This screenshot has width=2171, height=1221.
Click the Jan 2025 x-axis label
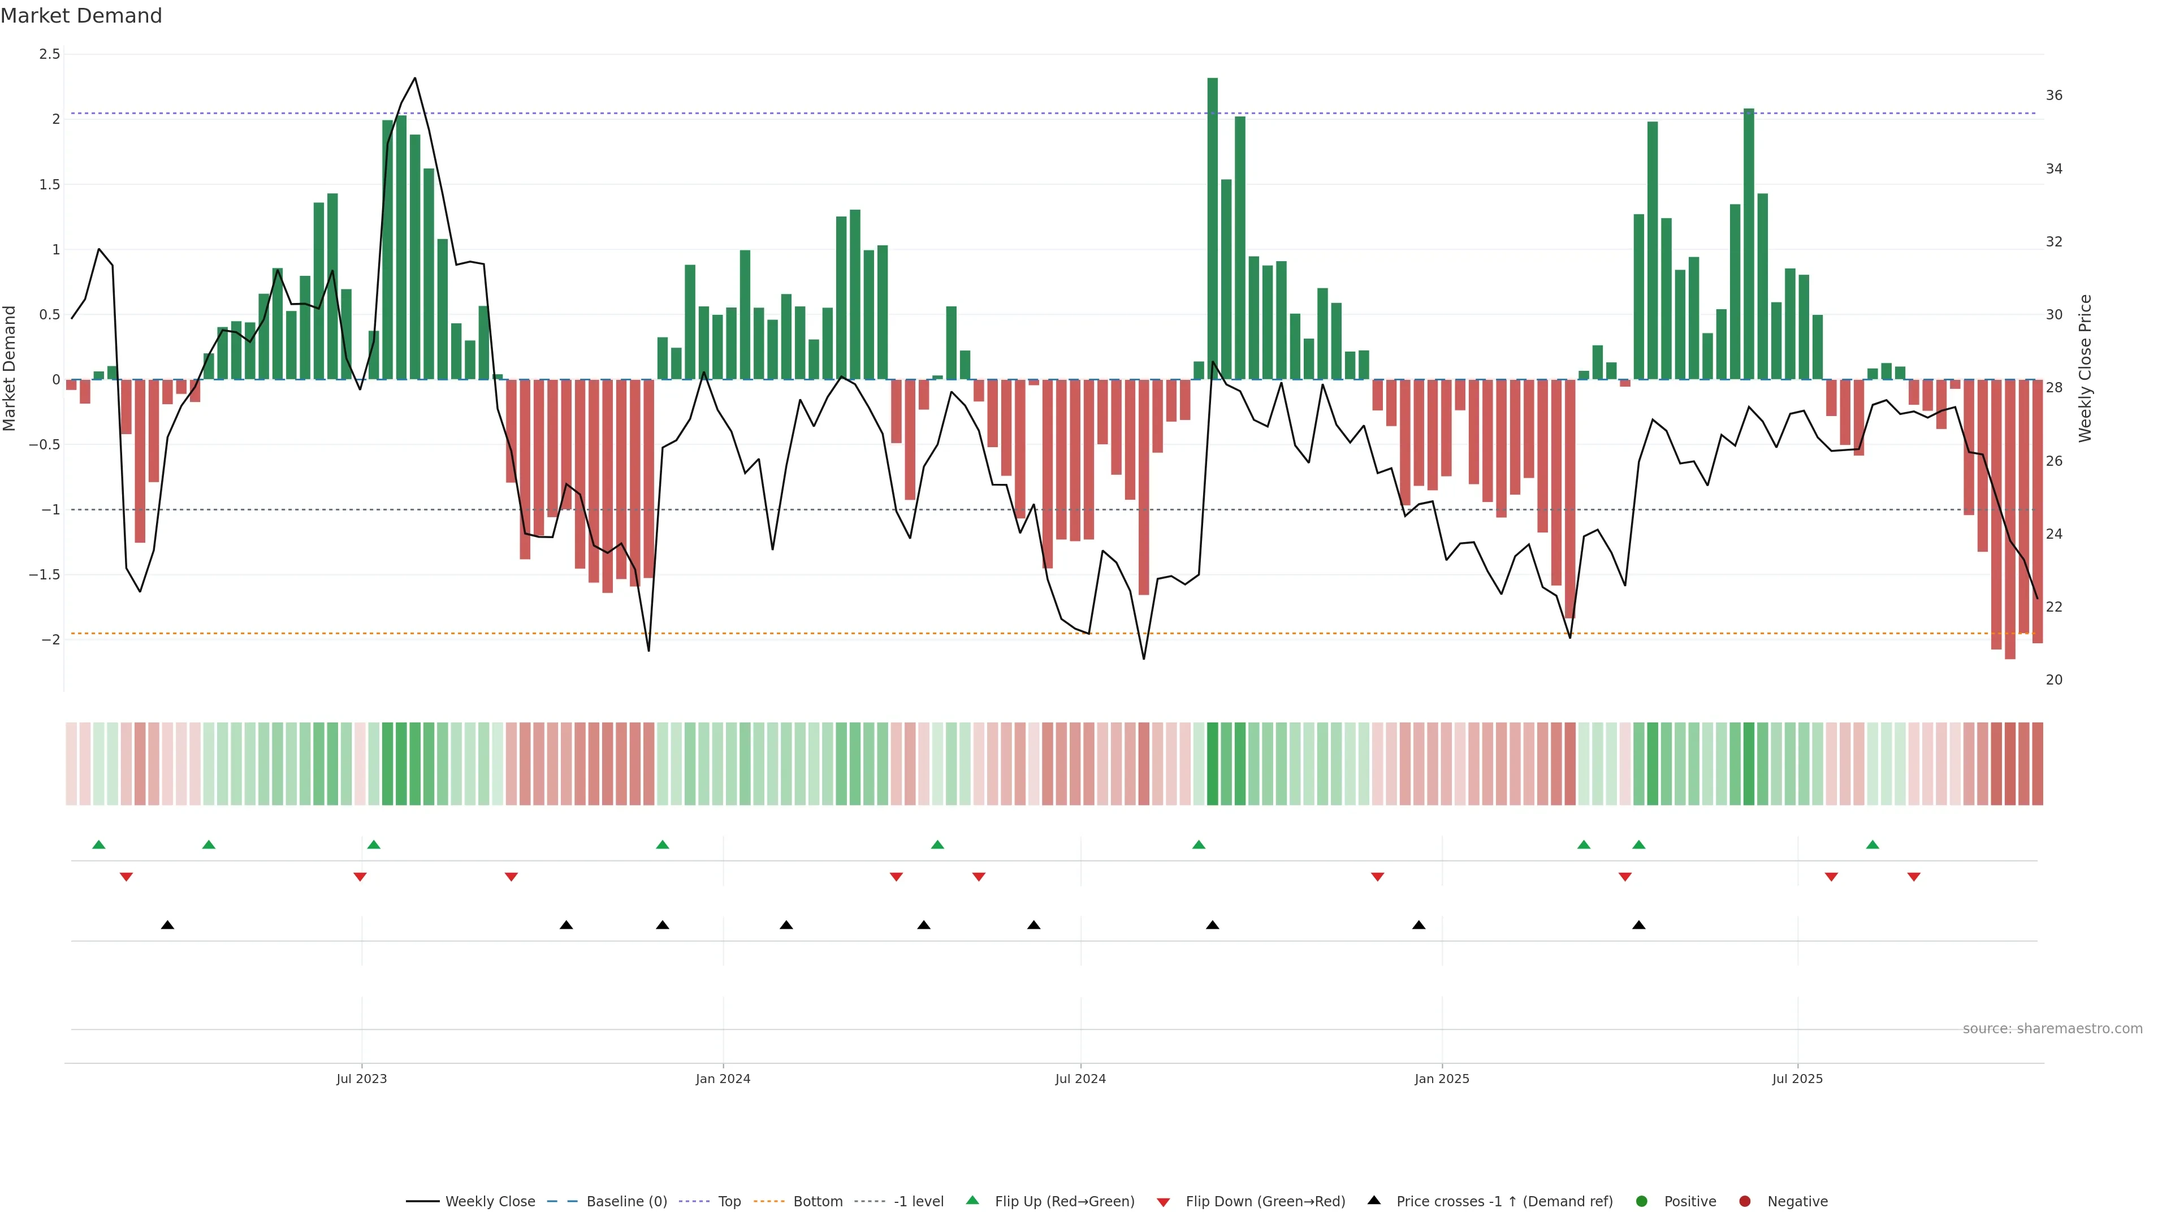(1441, 1079)
